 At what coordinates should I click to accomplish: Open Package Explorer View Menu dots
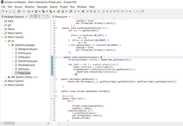39,16
